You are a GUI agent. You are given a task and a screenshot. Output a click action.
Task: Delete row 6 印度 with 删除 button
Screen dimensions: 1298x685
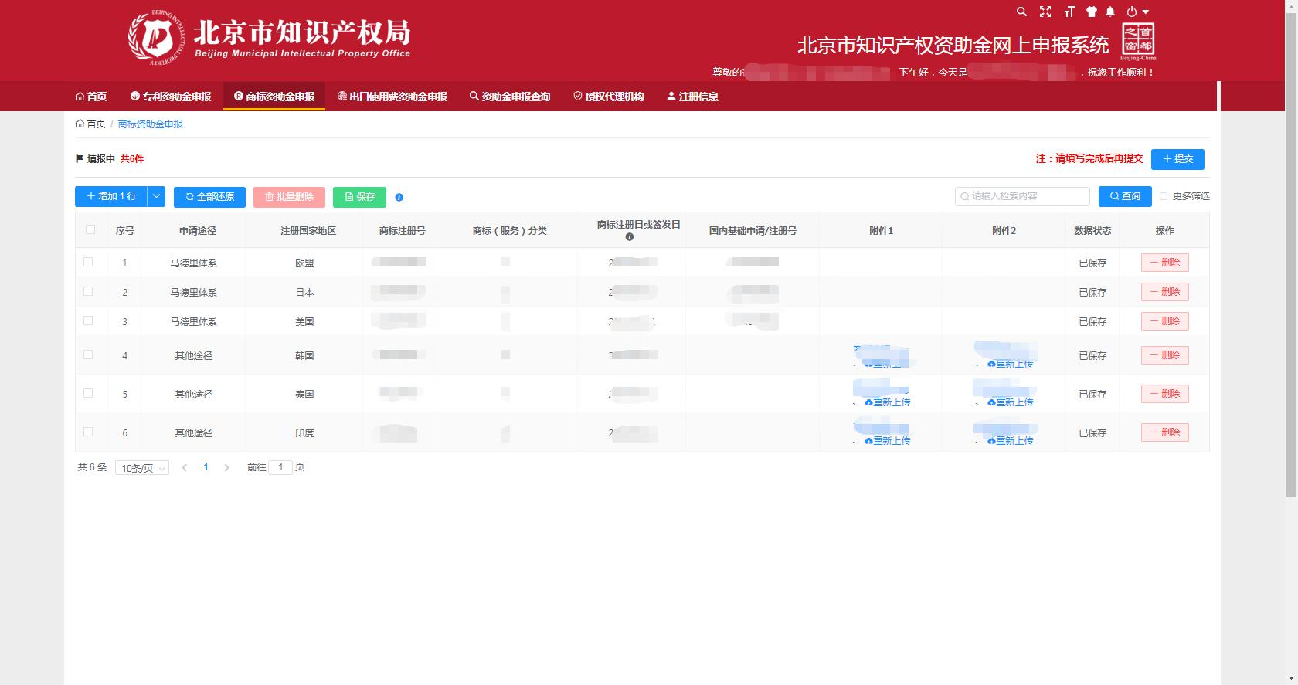tap(1164, 432)
